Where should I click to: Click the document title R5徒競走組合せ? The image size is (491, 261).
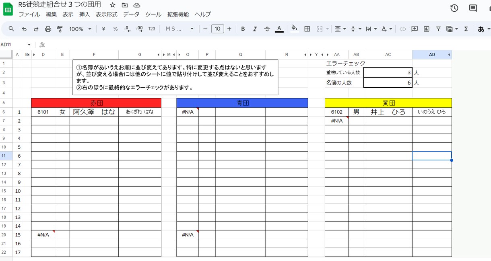tap(60, 5)
